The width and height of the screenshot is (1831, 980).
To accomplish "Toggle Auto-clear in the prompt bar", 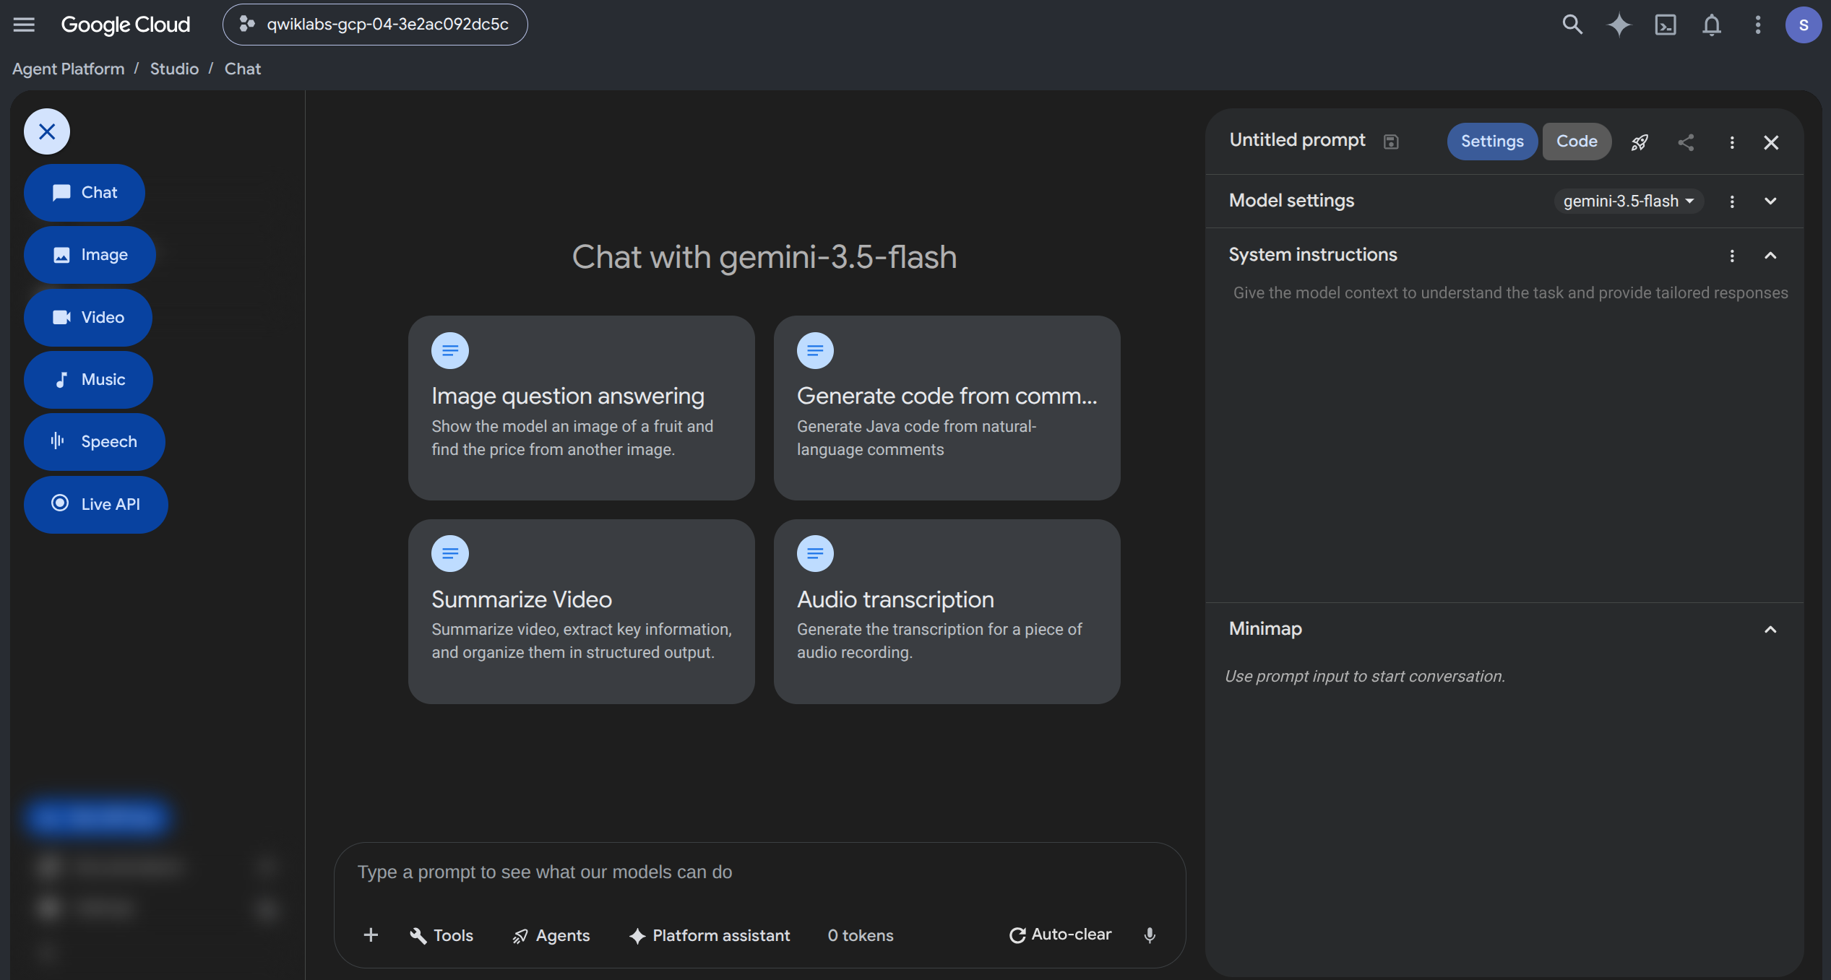I will 1060,935.
